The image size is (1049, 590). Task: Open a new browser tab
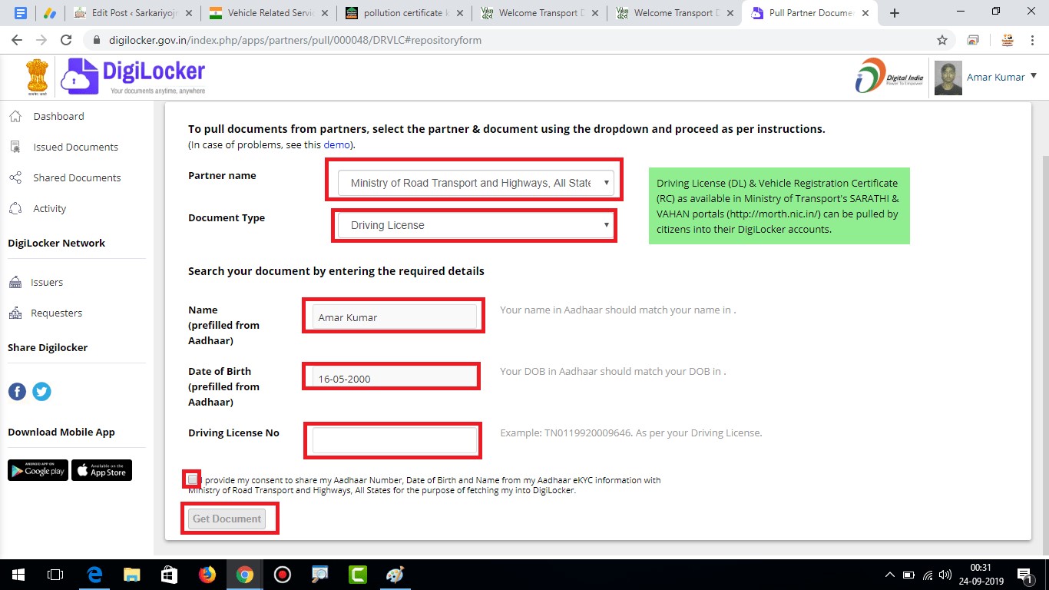(x=894, y=13)
